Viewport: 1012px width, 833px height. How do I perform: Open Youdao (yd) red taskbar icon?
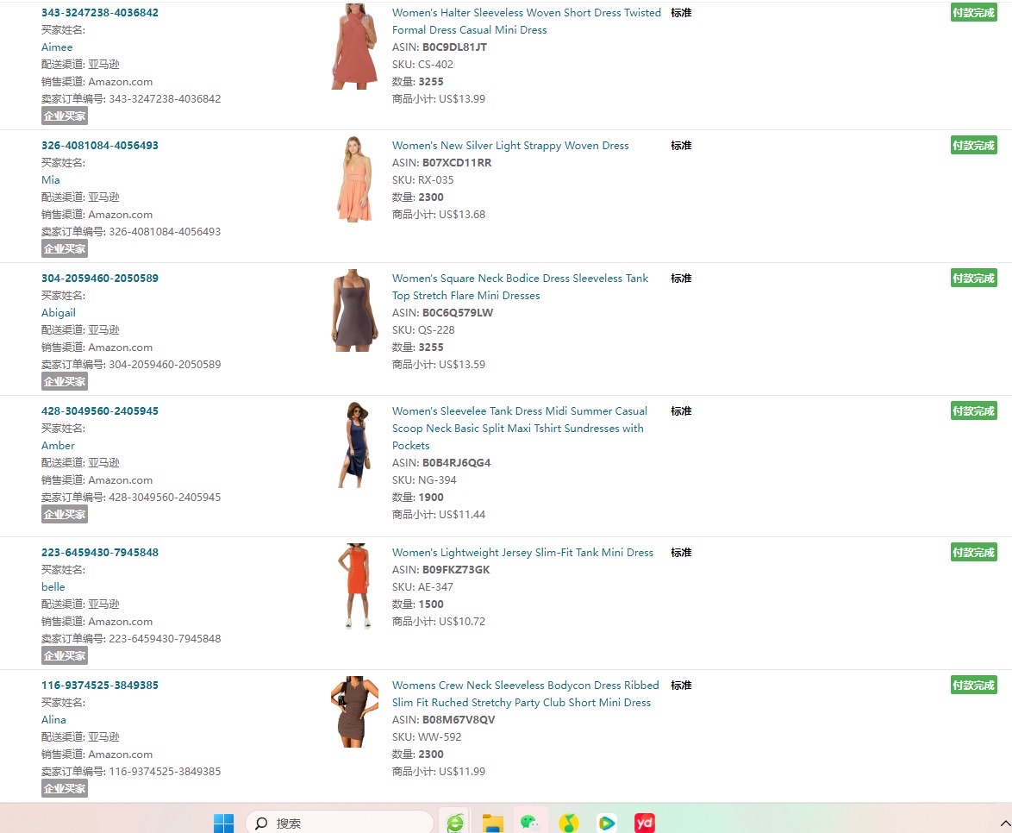coord(644,823)
